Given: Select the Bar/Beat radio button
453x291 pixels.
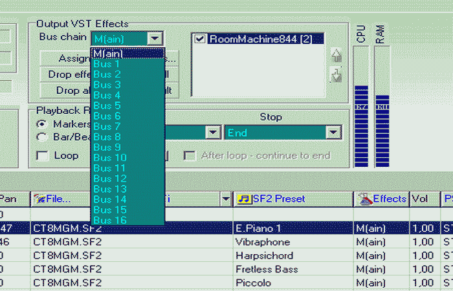Looking at the screenshot, I should pyautogui.click(x=42, y=136).
